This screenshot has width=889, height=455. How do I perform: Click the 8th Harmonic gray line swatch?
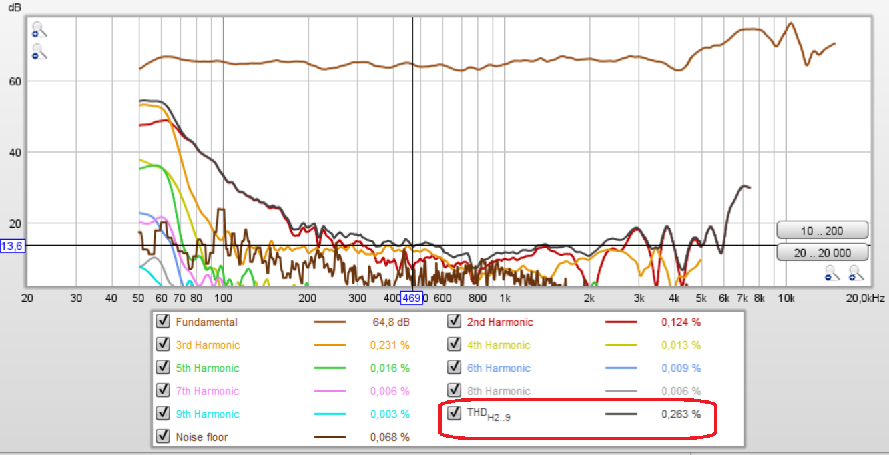(621, 391)
